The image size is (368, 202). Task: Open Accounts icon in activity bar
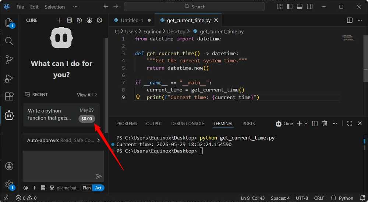(x=9, y=166)
